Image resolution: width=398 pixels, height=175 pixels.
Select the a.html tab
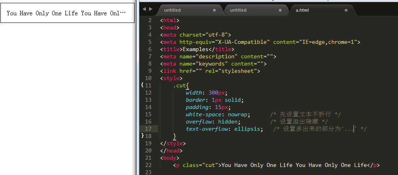[302, 10]
